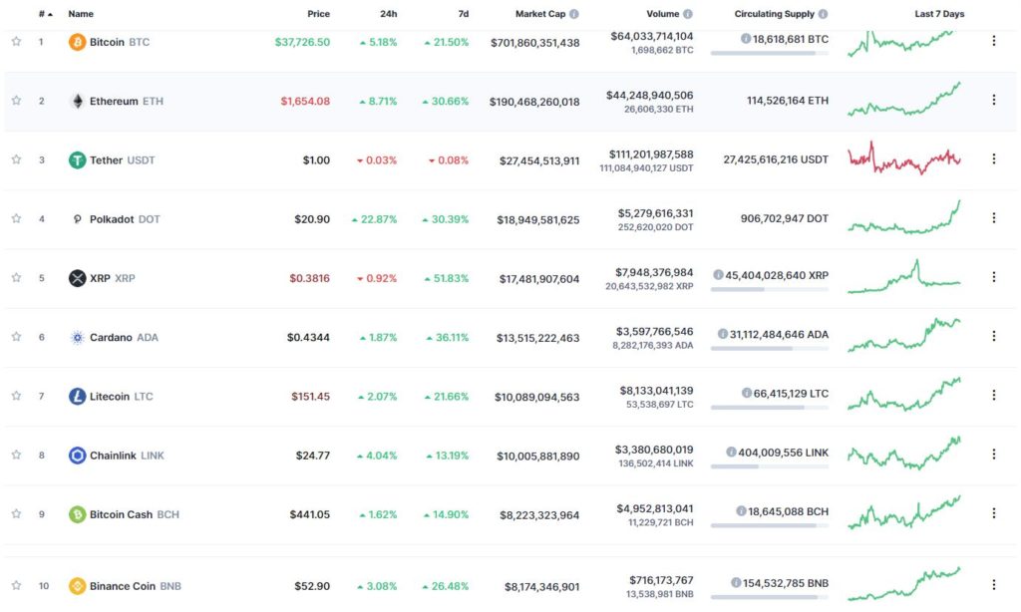Click the Cardano logo icon
Viewport: 1021px width, 612px height.
(78, 337)
